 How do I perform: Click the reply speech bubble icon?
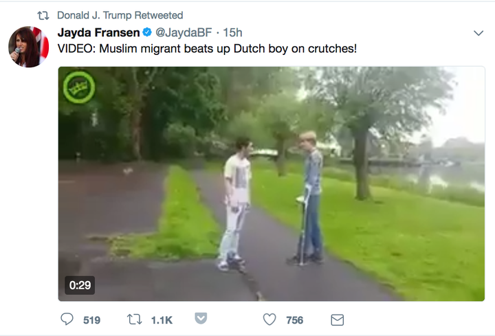click(x=67, y=320)
